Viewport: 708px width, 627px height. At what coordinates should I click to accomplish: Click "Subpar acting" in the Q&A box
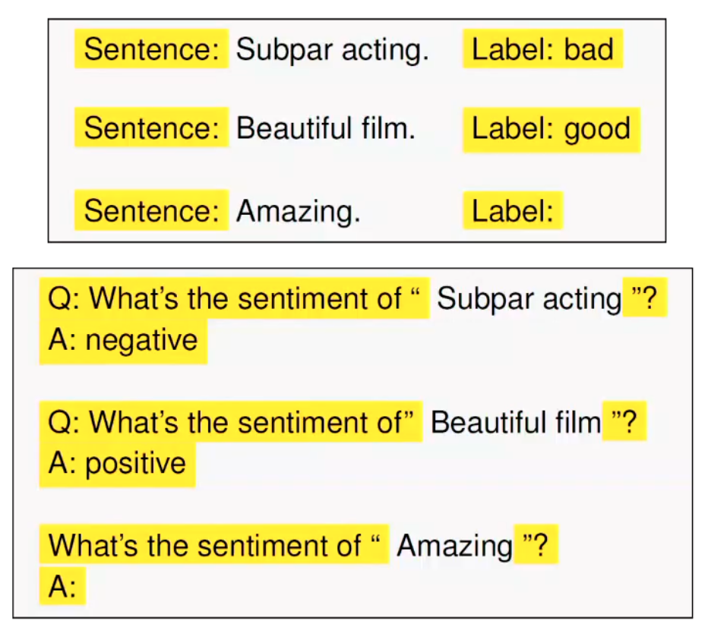click(x=529, y=299)
